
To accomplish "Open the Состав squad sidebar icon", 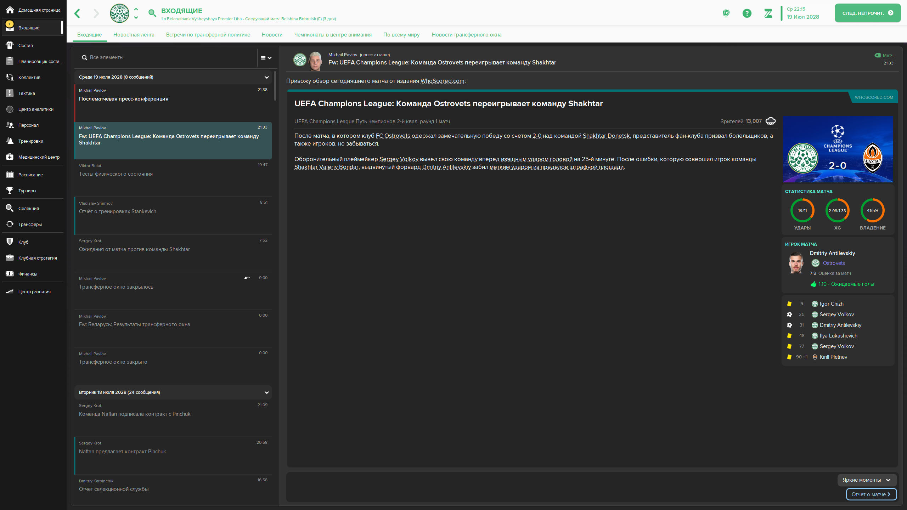I will click(x=10, y=45).
